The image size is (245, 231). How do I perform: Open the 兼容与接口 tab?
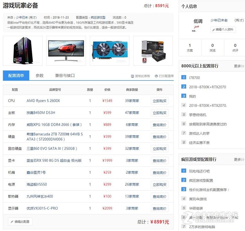point(65,76)
